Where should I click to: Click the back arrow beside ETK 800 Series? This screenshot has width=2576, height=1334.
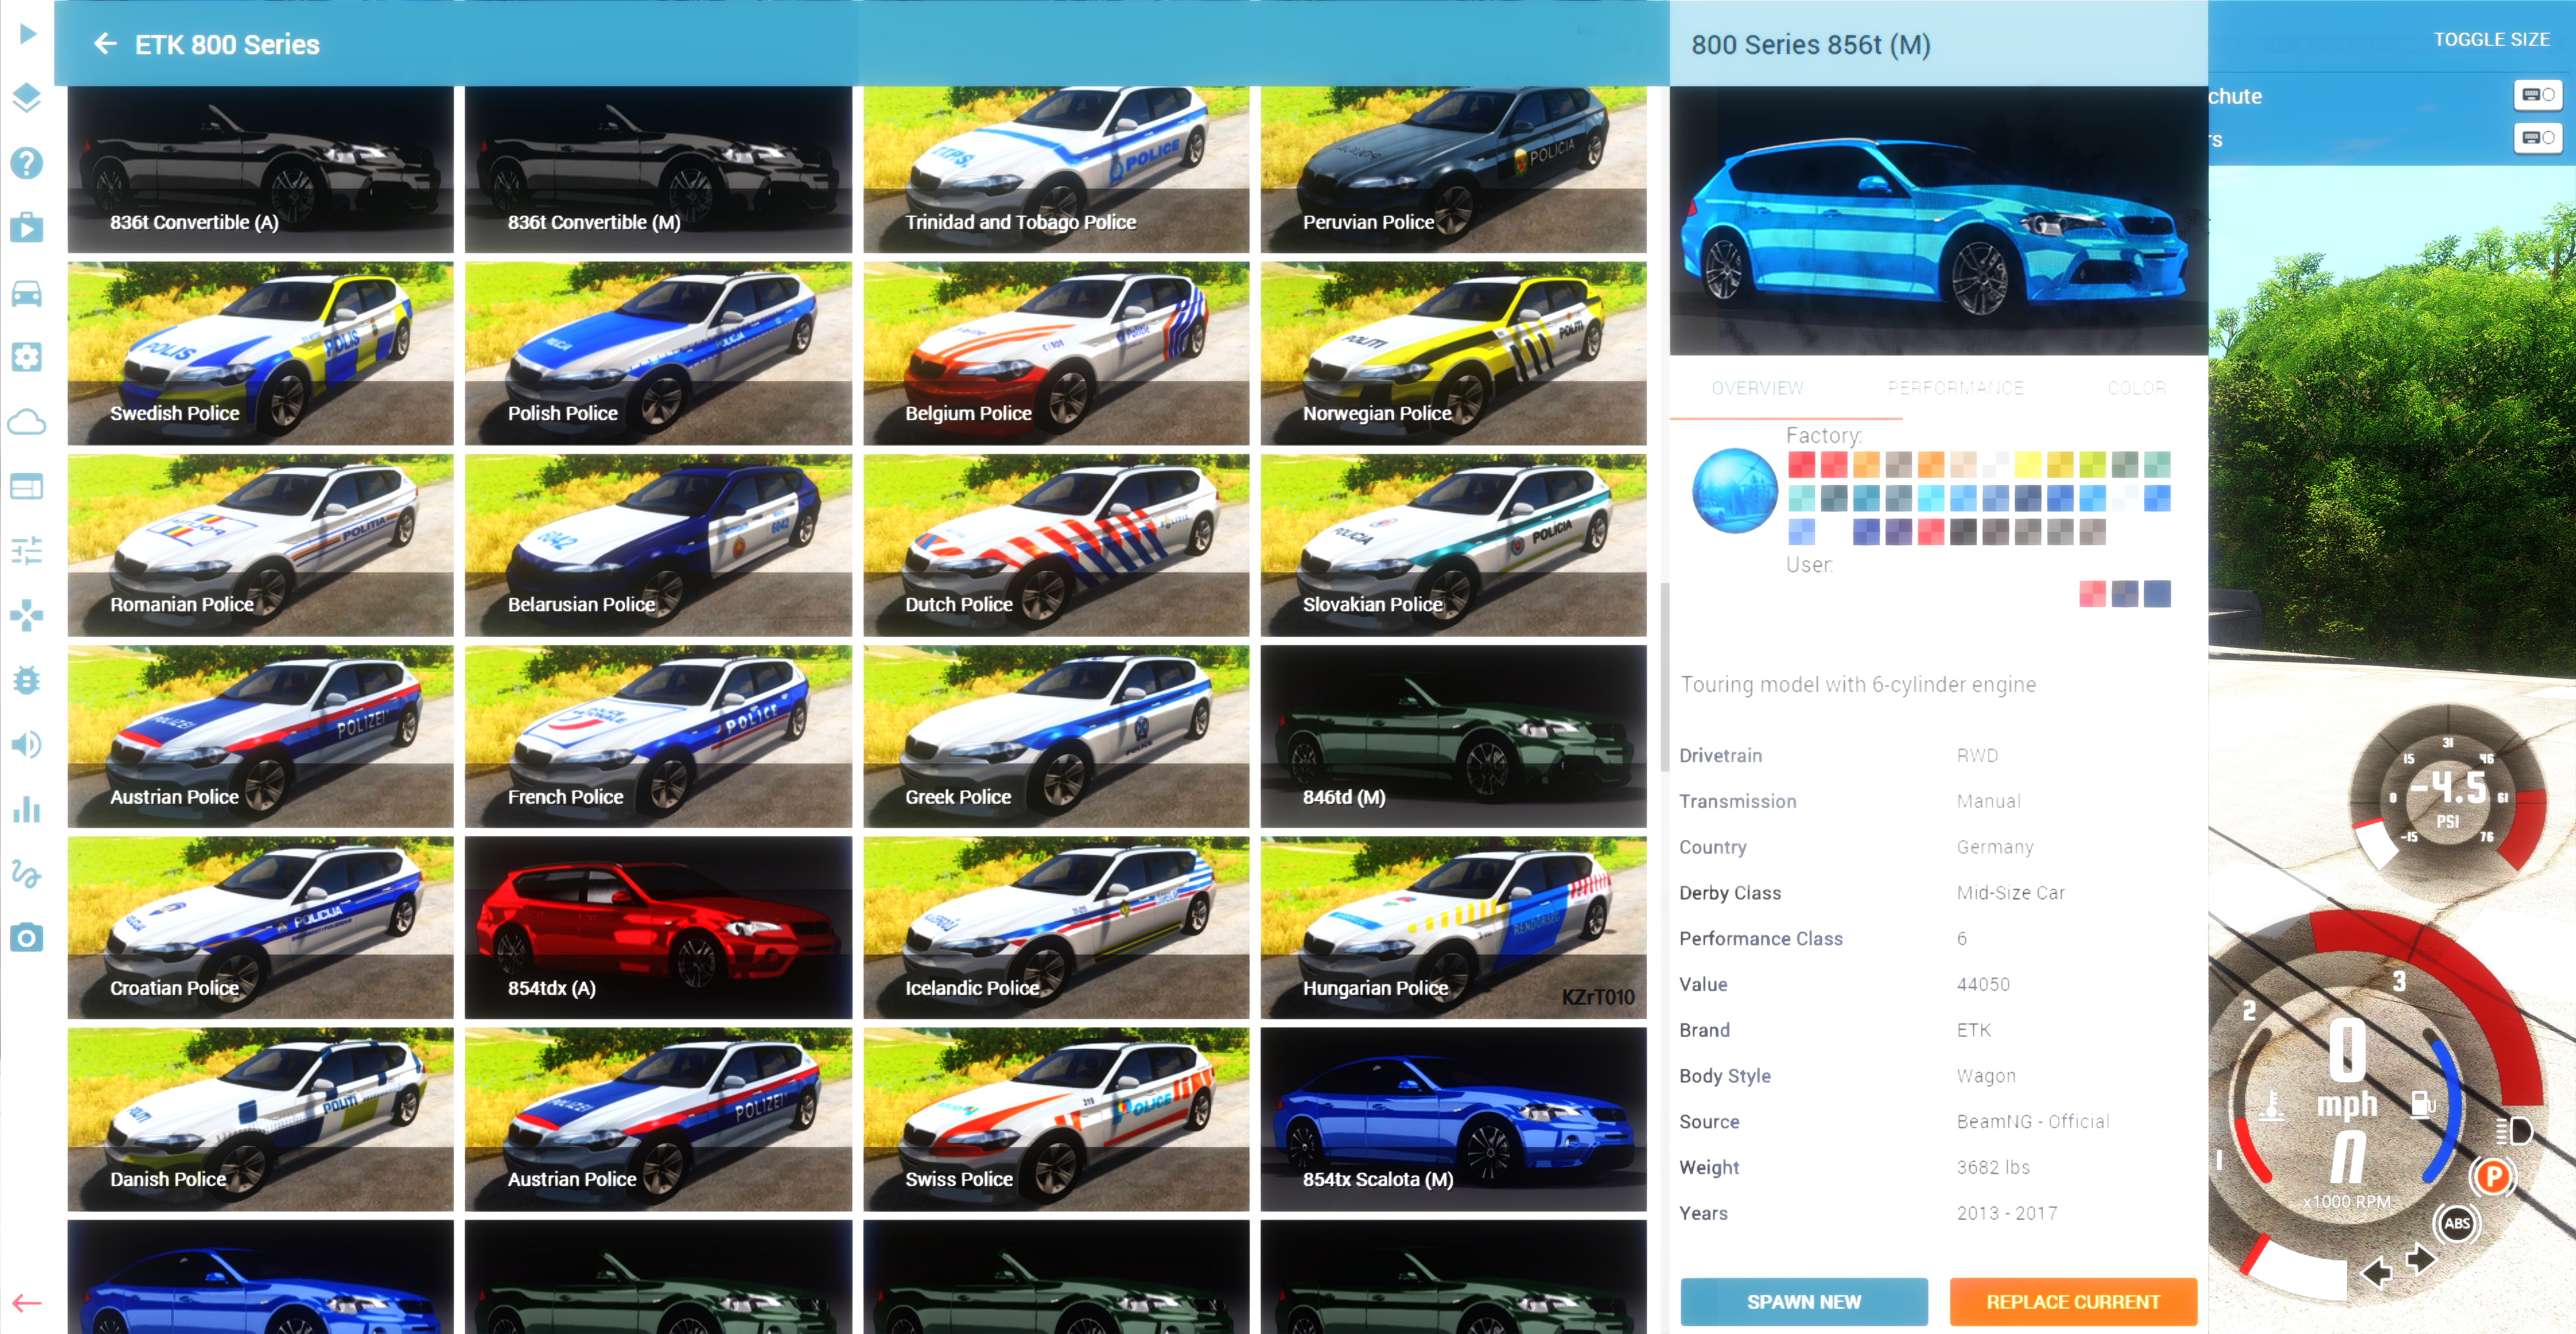[105, 44]
